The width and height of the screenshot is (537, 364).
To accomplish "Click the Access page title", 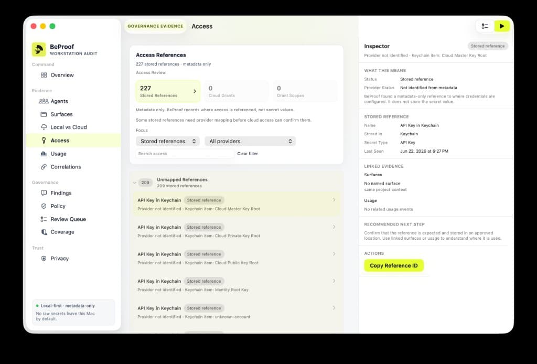I will (202, 26).
